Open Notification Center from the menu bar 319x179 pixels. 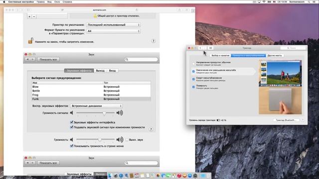314,2
